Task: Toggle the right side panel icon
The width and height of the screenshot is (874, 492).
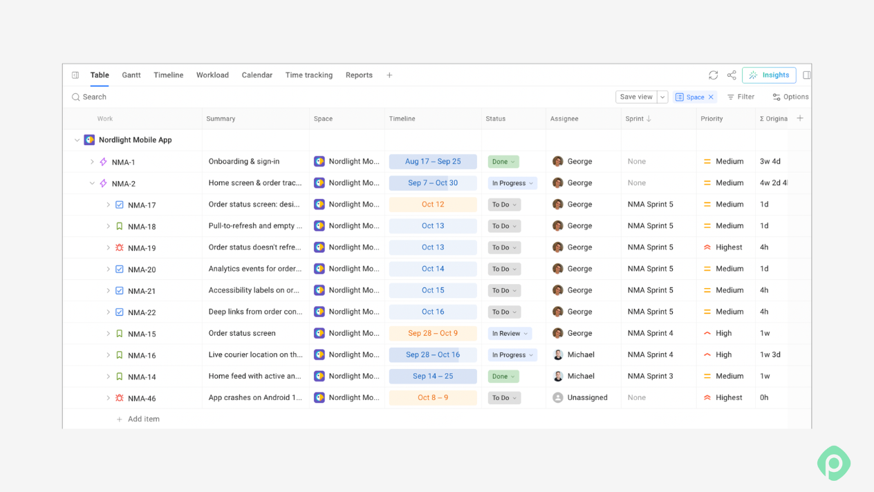Action: 807,75
